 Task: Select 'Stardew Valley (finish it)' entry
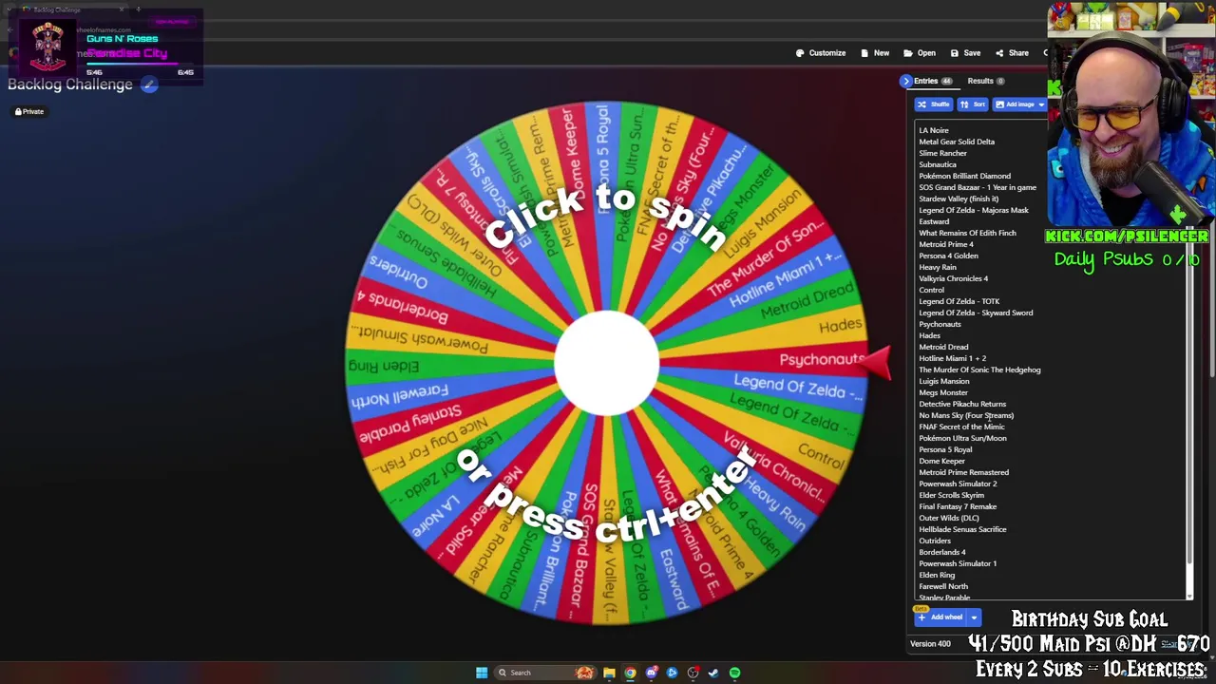click(x=959, y=199)
